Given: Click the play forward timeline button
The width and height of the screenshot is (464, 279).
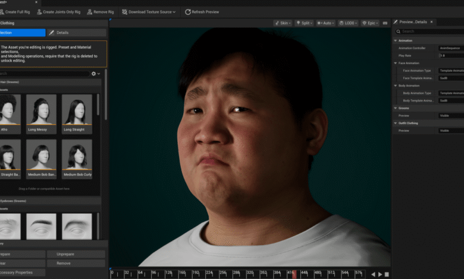Looking at the screenshot, I should (x=380, y=274).
